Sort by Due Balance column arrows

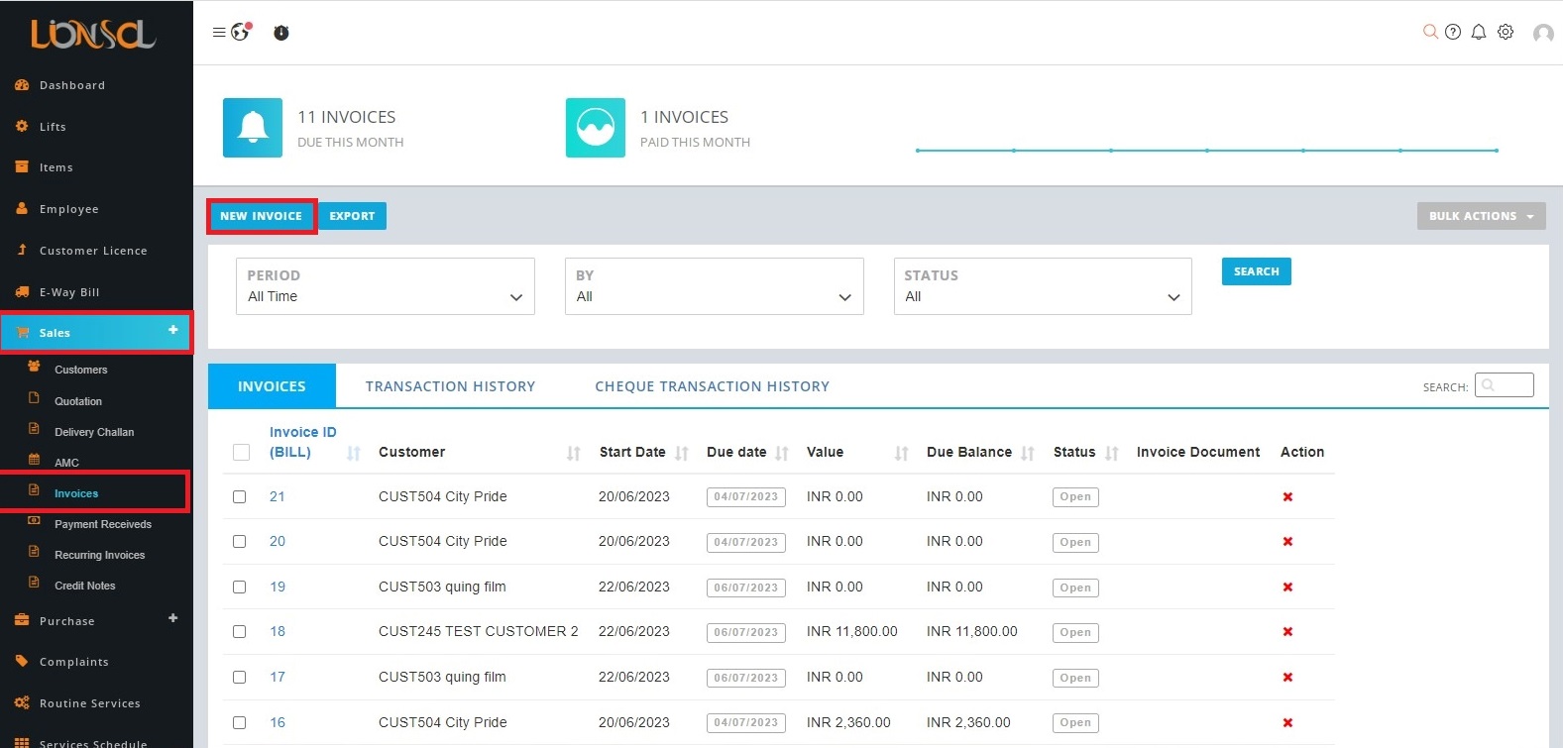click(x=1028, y=453)
